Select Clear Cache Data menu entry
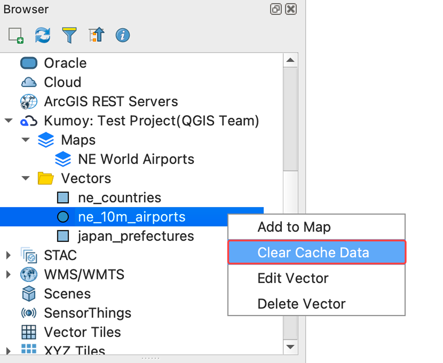Viewport: 443px width, 363px height. click(313, 252)
